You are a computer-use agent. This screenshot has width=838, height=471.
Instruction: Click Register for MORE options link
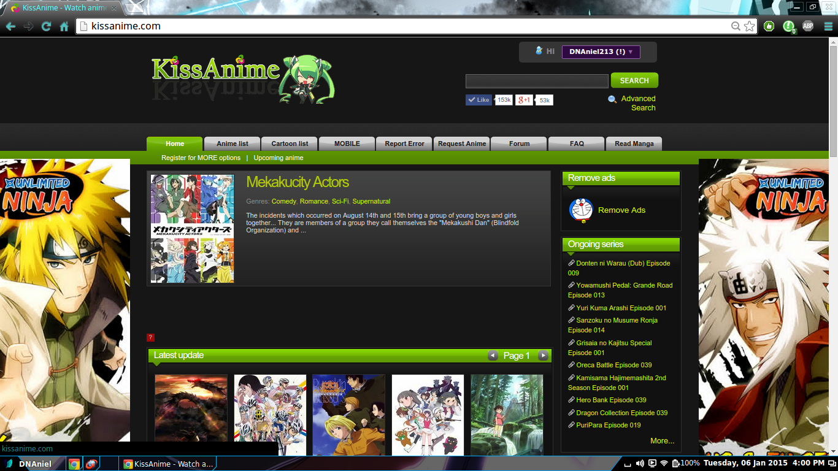tap(201, 158)
